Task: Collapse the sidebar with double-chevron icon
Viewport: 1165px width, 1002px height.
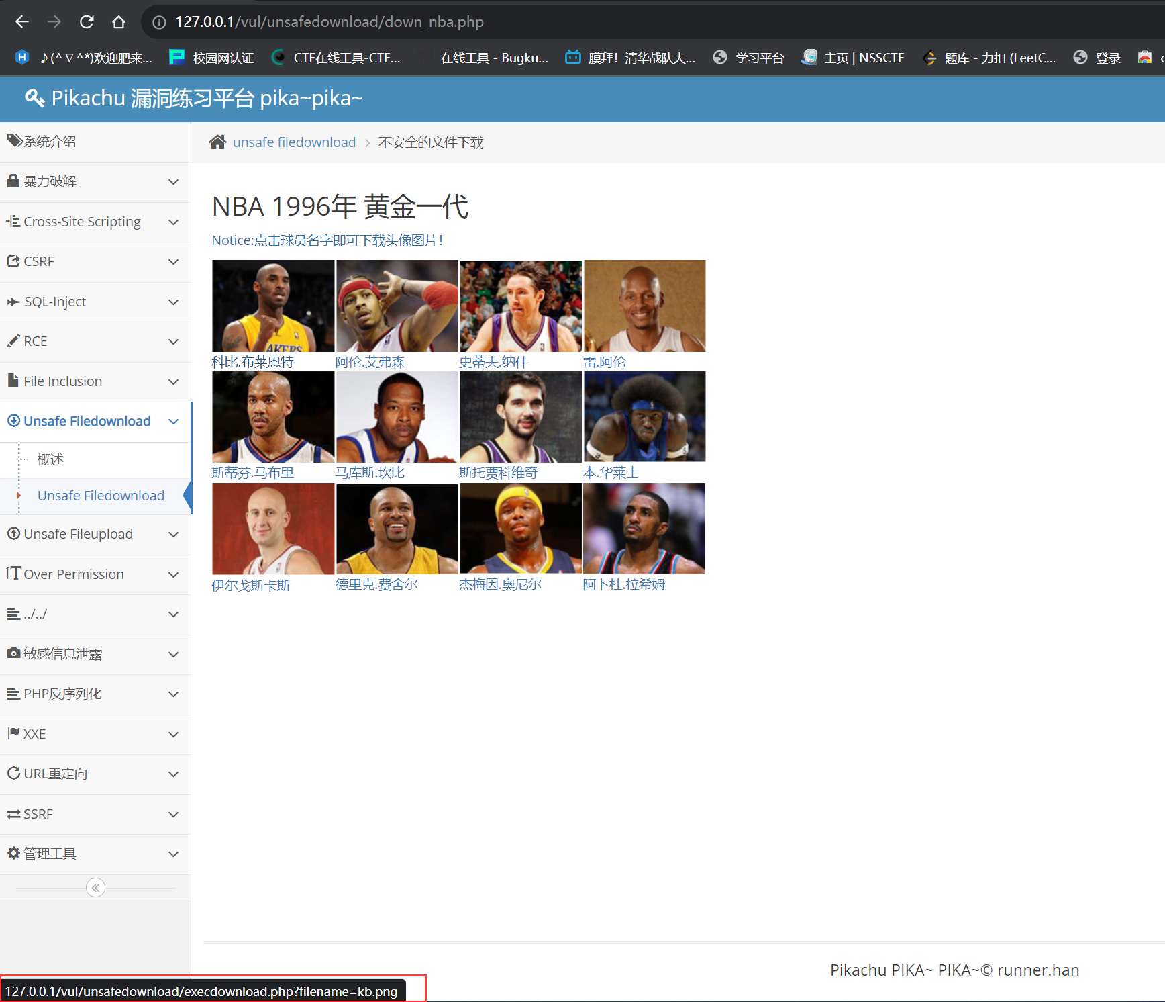Action: (x=95, y=888)
